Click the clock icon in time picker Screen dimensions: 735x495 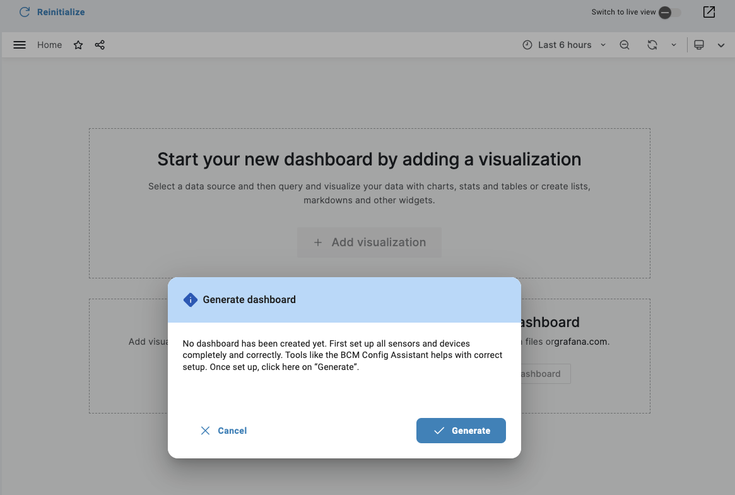pos(527,45)
